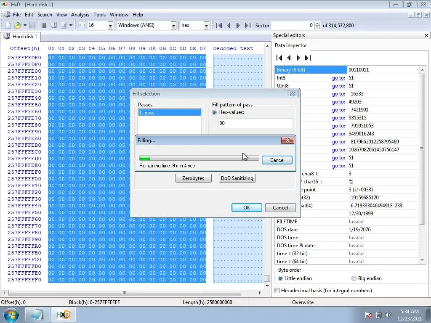Click the Open disk image toolbar icon

point(64,25)
